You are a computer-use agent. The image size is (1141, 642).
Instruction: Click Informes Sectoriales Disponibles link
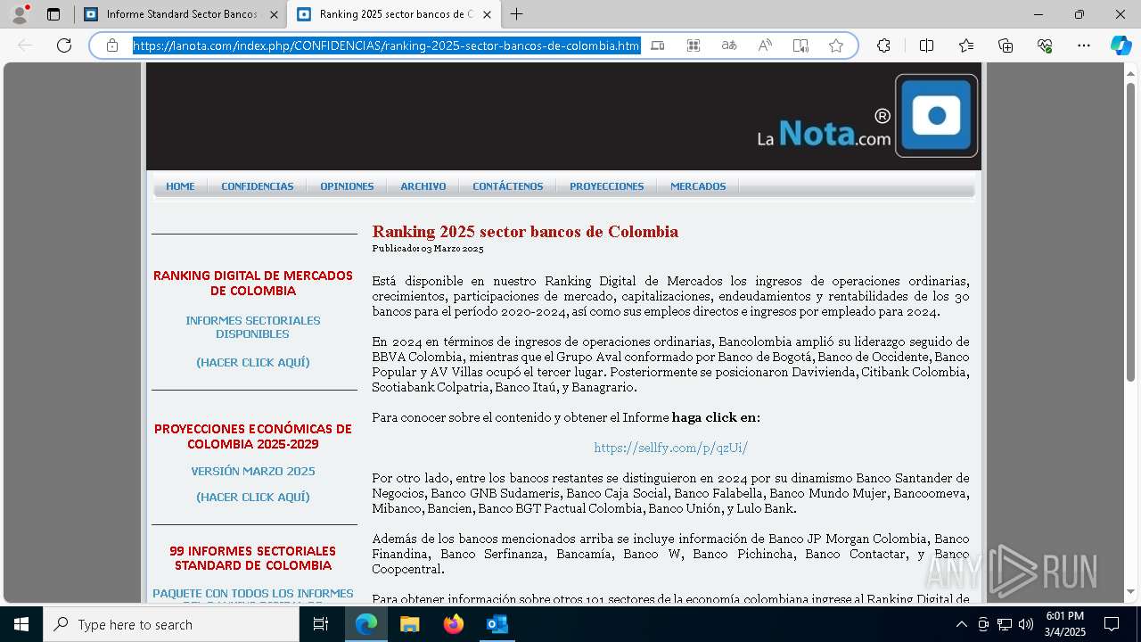[x=253, y=327]
